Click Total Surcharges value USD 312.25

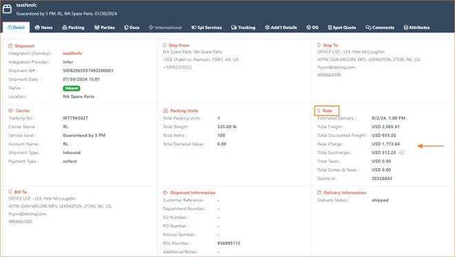[x=383, y=152]
